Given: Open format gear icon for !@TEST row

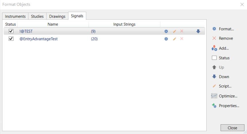Looking at the screenshot, I should [166, 31].
